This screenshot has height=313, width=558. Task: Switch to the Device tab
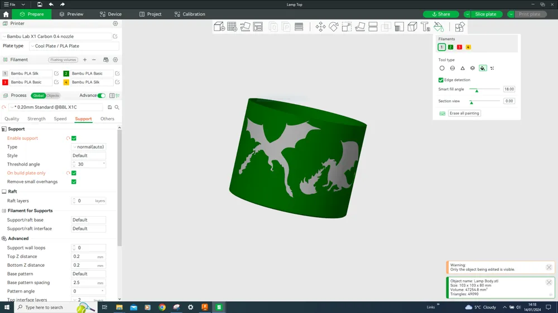[x=110, y=14]
